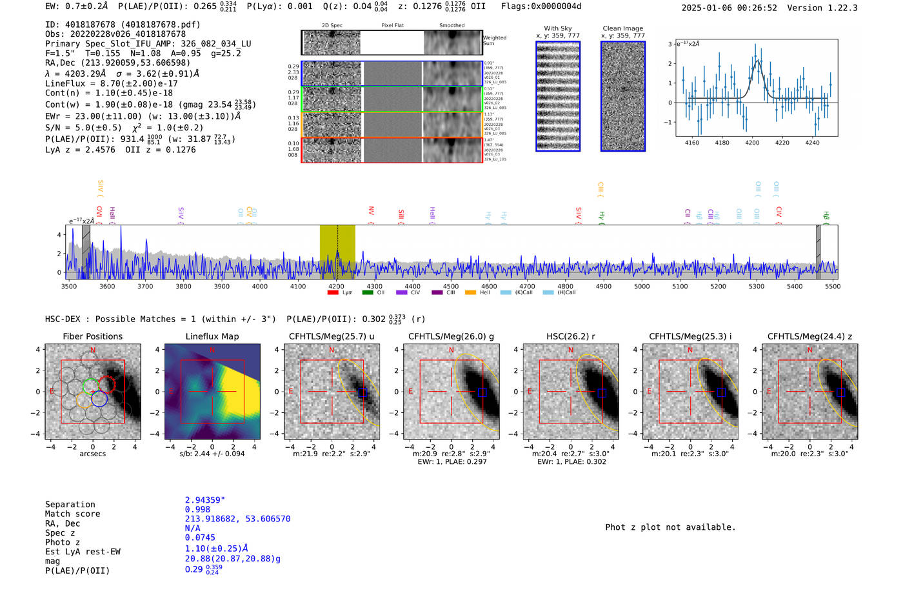Click the timestamp 2025-01-06 00:26:52

coord(729,8)
